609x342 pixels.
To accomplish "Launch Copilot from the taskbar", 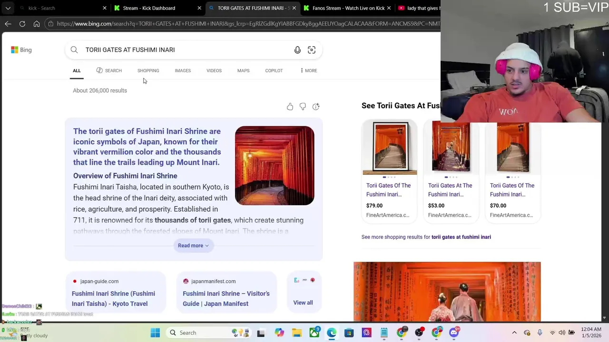I will (279, 333).
